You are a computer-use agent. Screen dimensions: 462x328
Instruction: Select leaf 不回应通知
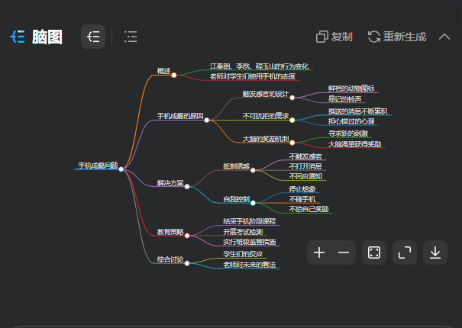coord(305,176)
